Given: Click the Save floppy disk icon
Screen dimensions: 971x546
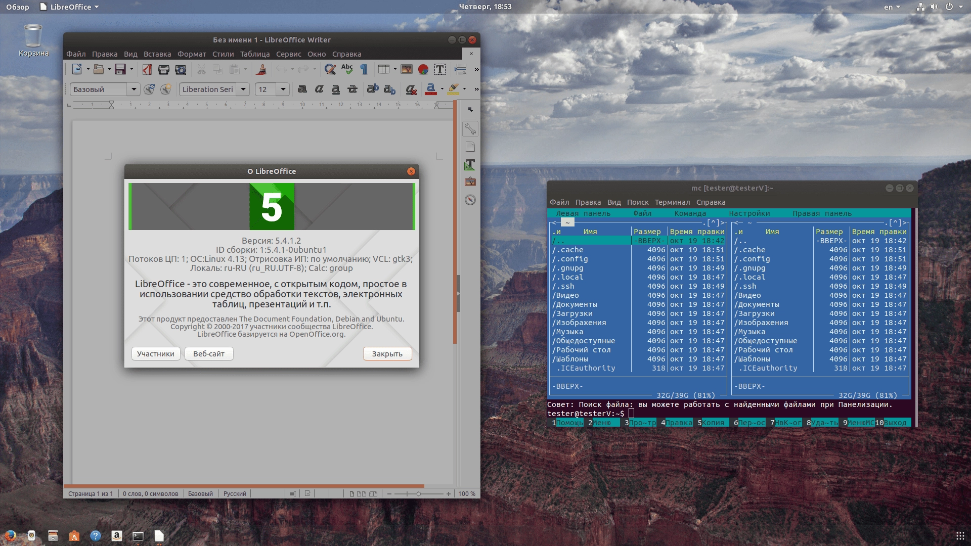Looking at the screenshot, I should (120, 69).
